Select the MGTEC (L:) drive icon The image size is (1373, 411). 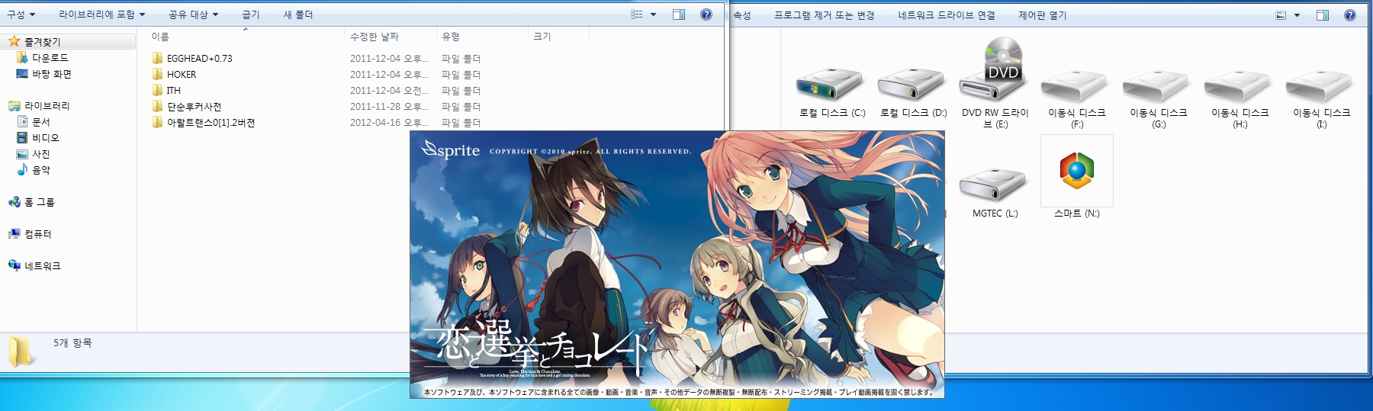(x=994, y=185)
